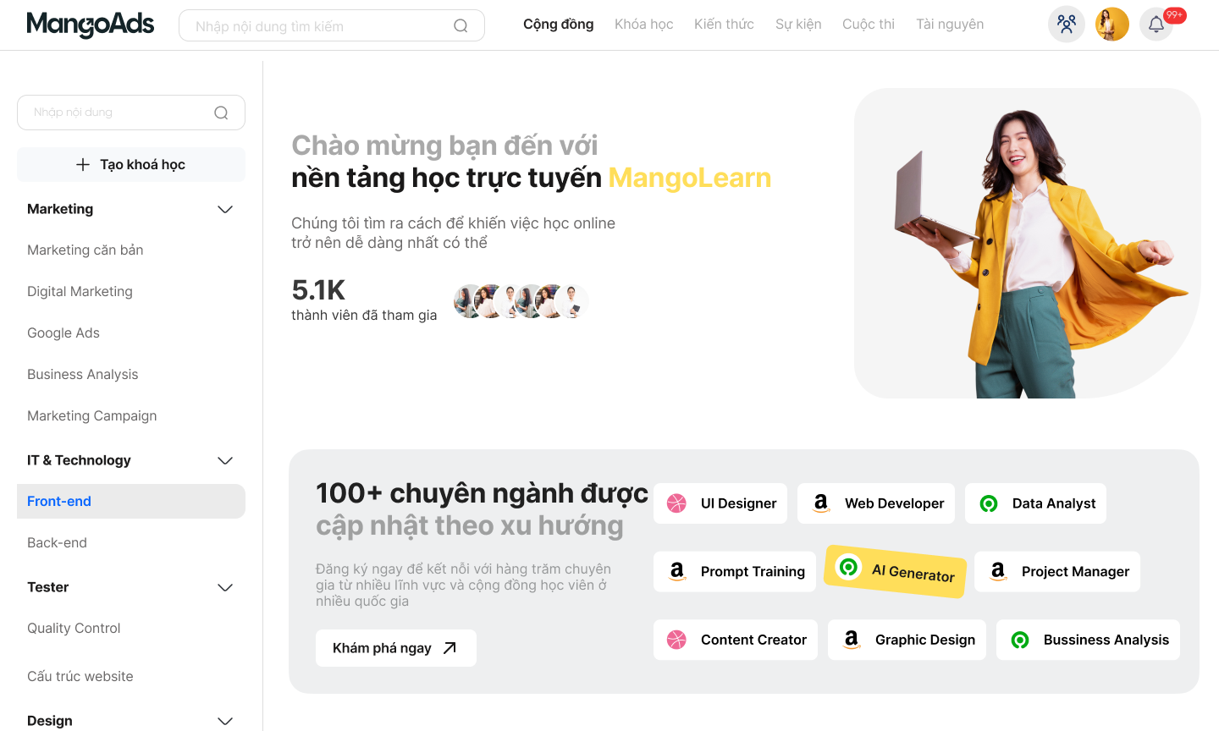The height and width of the screenshot is (731, 1219).
Task: Click the dribbble icon on Content Creator tag
Action: click(676, 640)
